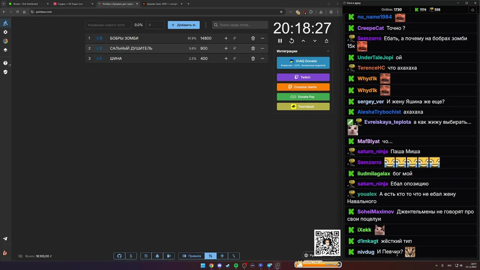480x270 pixels.
Task: Open Discord from the taskbar
Action: pos(219,265)
